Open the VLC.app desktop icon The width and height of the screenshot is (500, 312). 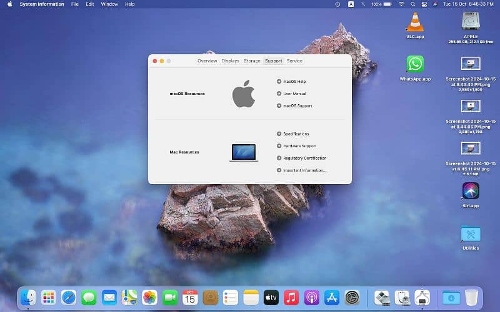[x=415, y=22]
